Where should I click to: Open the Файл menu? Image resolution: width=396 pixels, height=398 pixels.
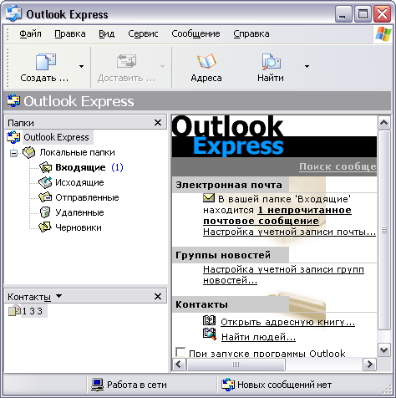tap(30, 33)
